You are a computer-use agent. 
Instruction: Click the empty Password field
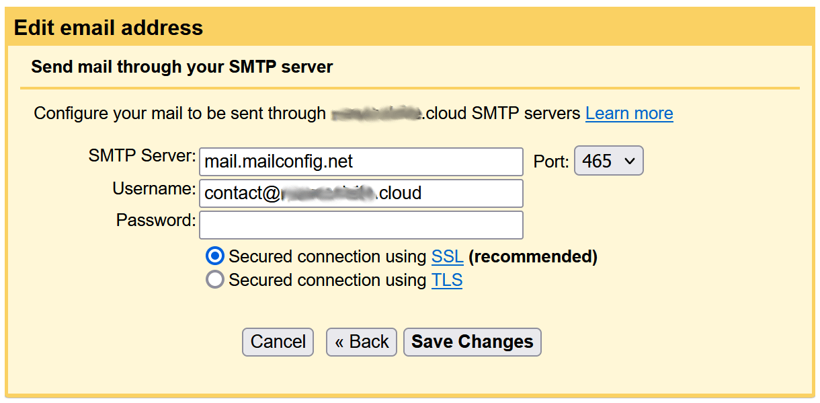pyautogui.click(x=361, y=225)
